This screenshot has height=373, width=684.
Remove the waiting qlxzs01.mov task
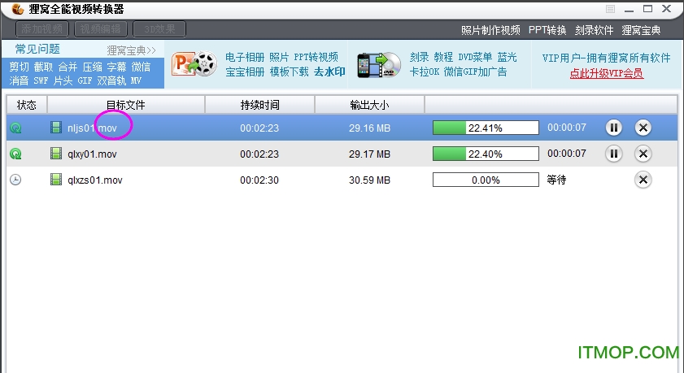tap(643, 180)
